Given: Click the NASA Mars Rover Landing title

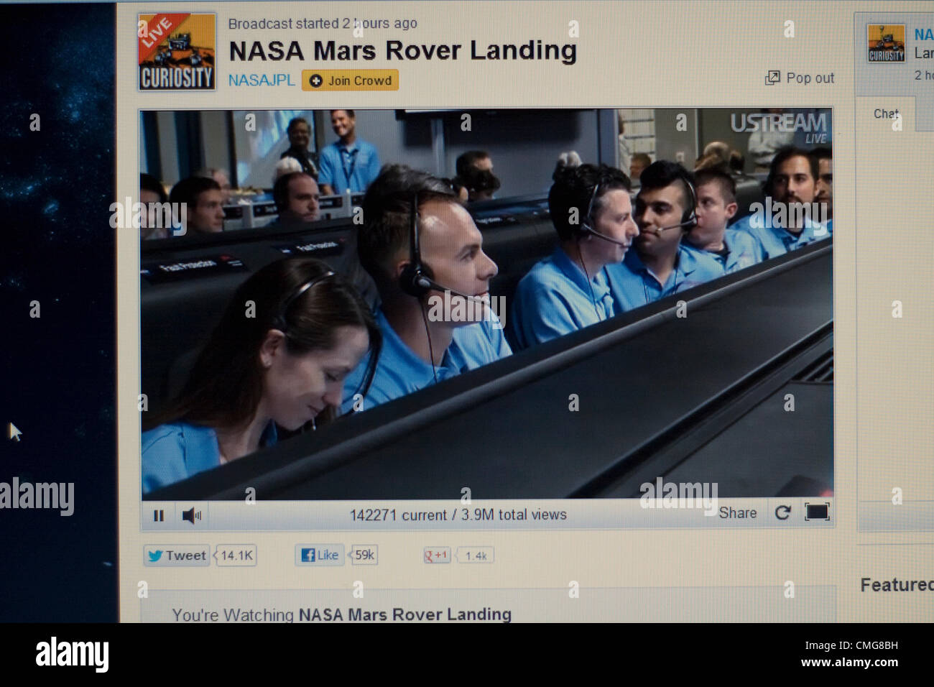Looking at the screenshot, I should tap(402, 50).
